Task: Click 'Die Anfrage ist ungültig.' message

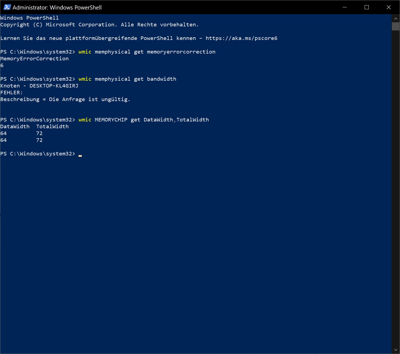Action: (x=90, y=99)
